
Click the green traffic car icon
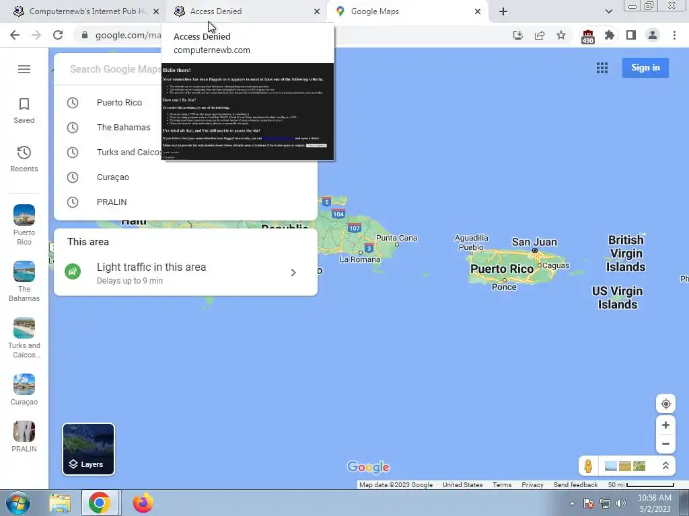coord(73,271)
